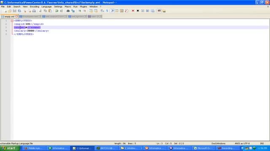Click save recorded macro icon
The image size is (270, 151).
[153, 11]
